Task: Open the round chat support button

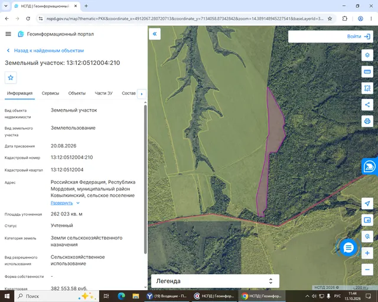Action: point(348,248)
